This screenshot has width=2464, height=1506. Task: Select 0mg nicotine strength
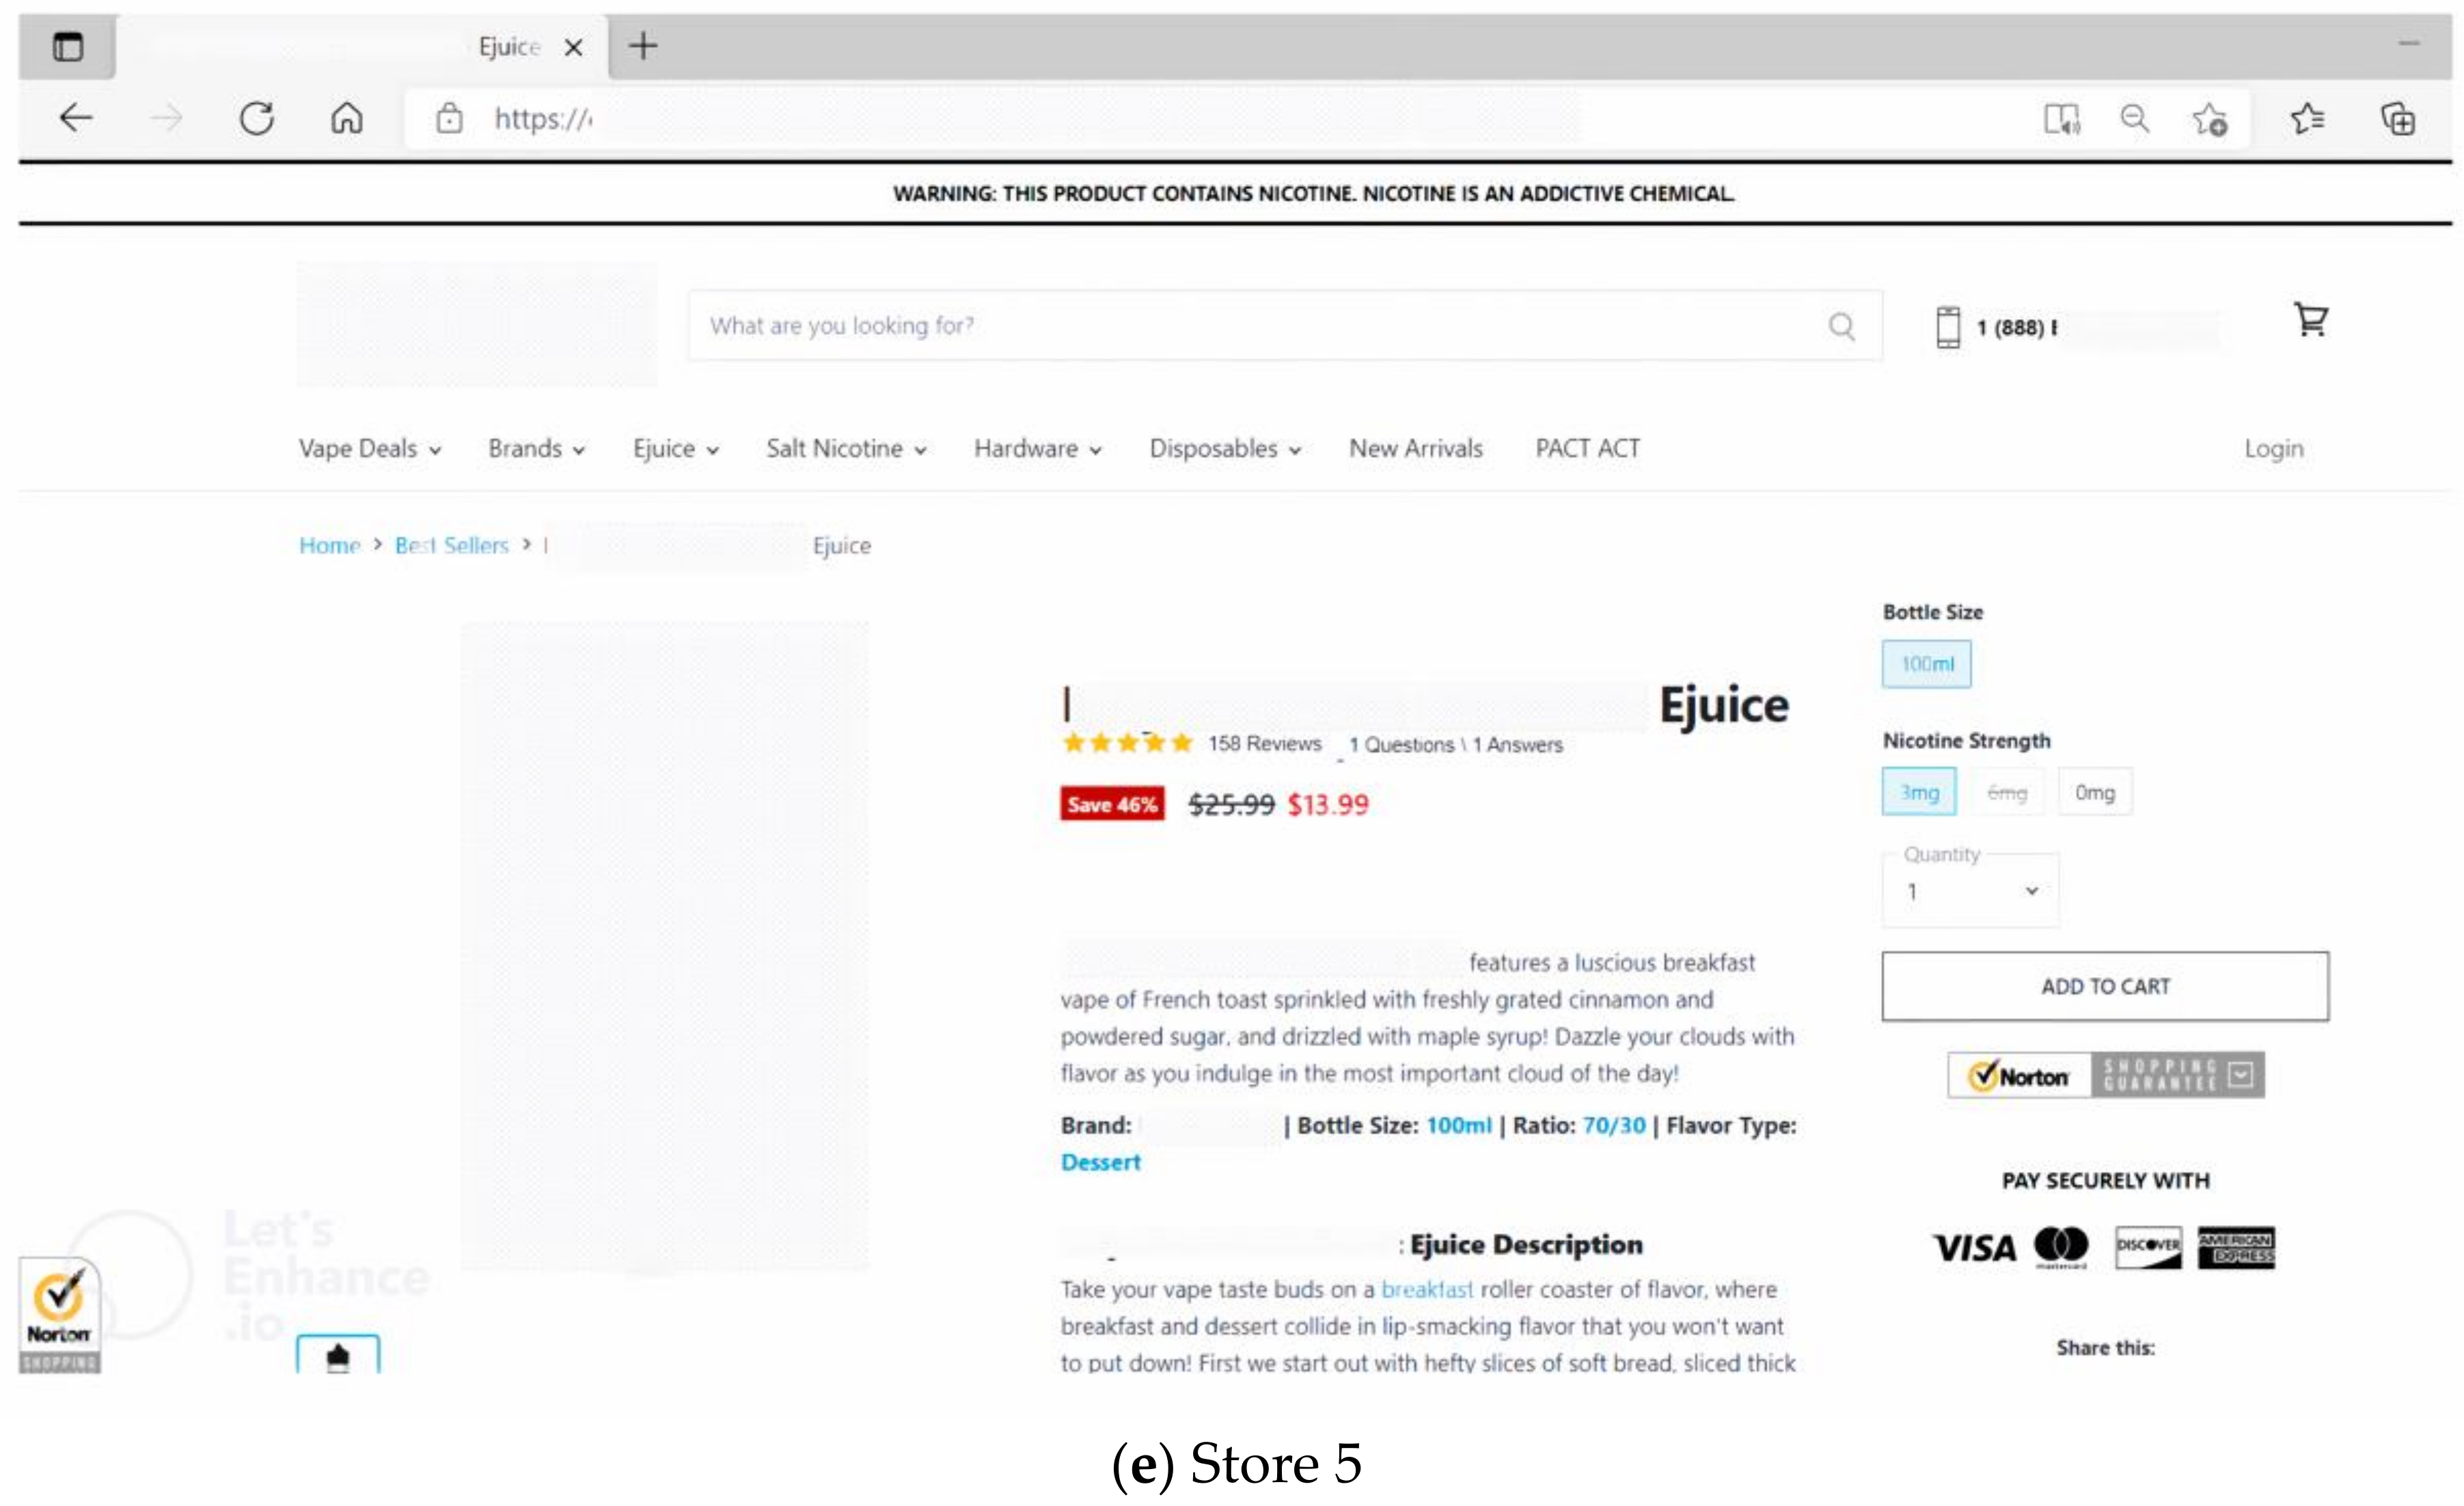tap(2094, 792)
